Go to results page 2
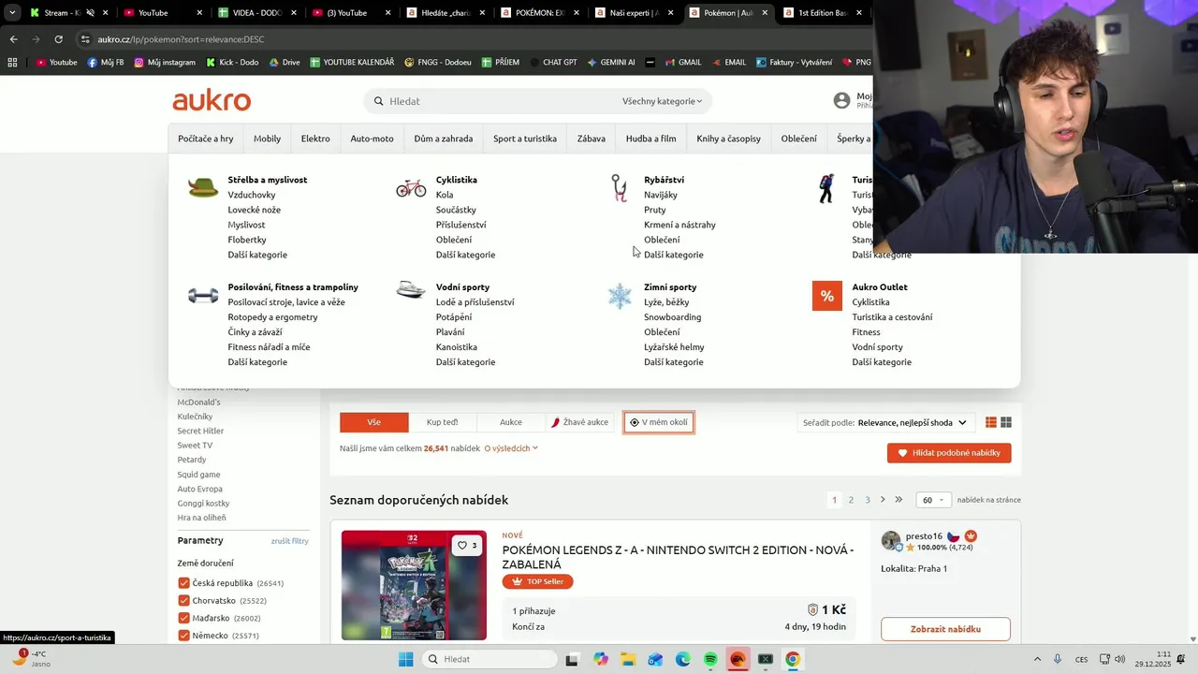The image size is (1198, 674). coord(851,500)
